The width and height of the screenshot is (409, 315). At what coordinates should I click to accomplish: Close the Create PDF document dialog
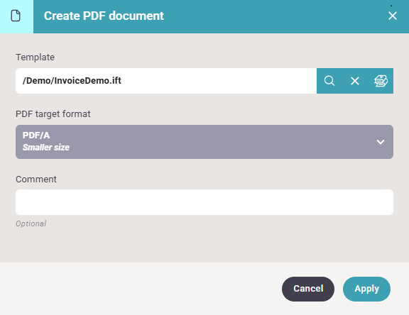(393, 16)
